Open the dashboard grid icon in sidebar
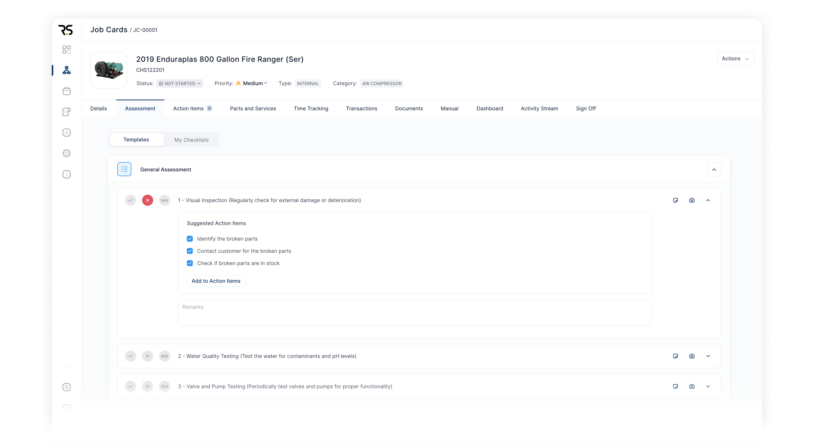 click(x=66, y=50)
